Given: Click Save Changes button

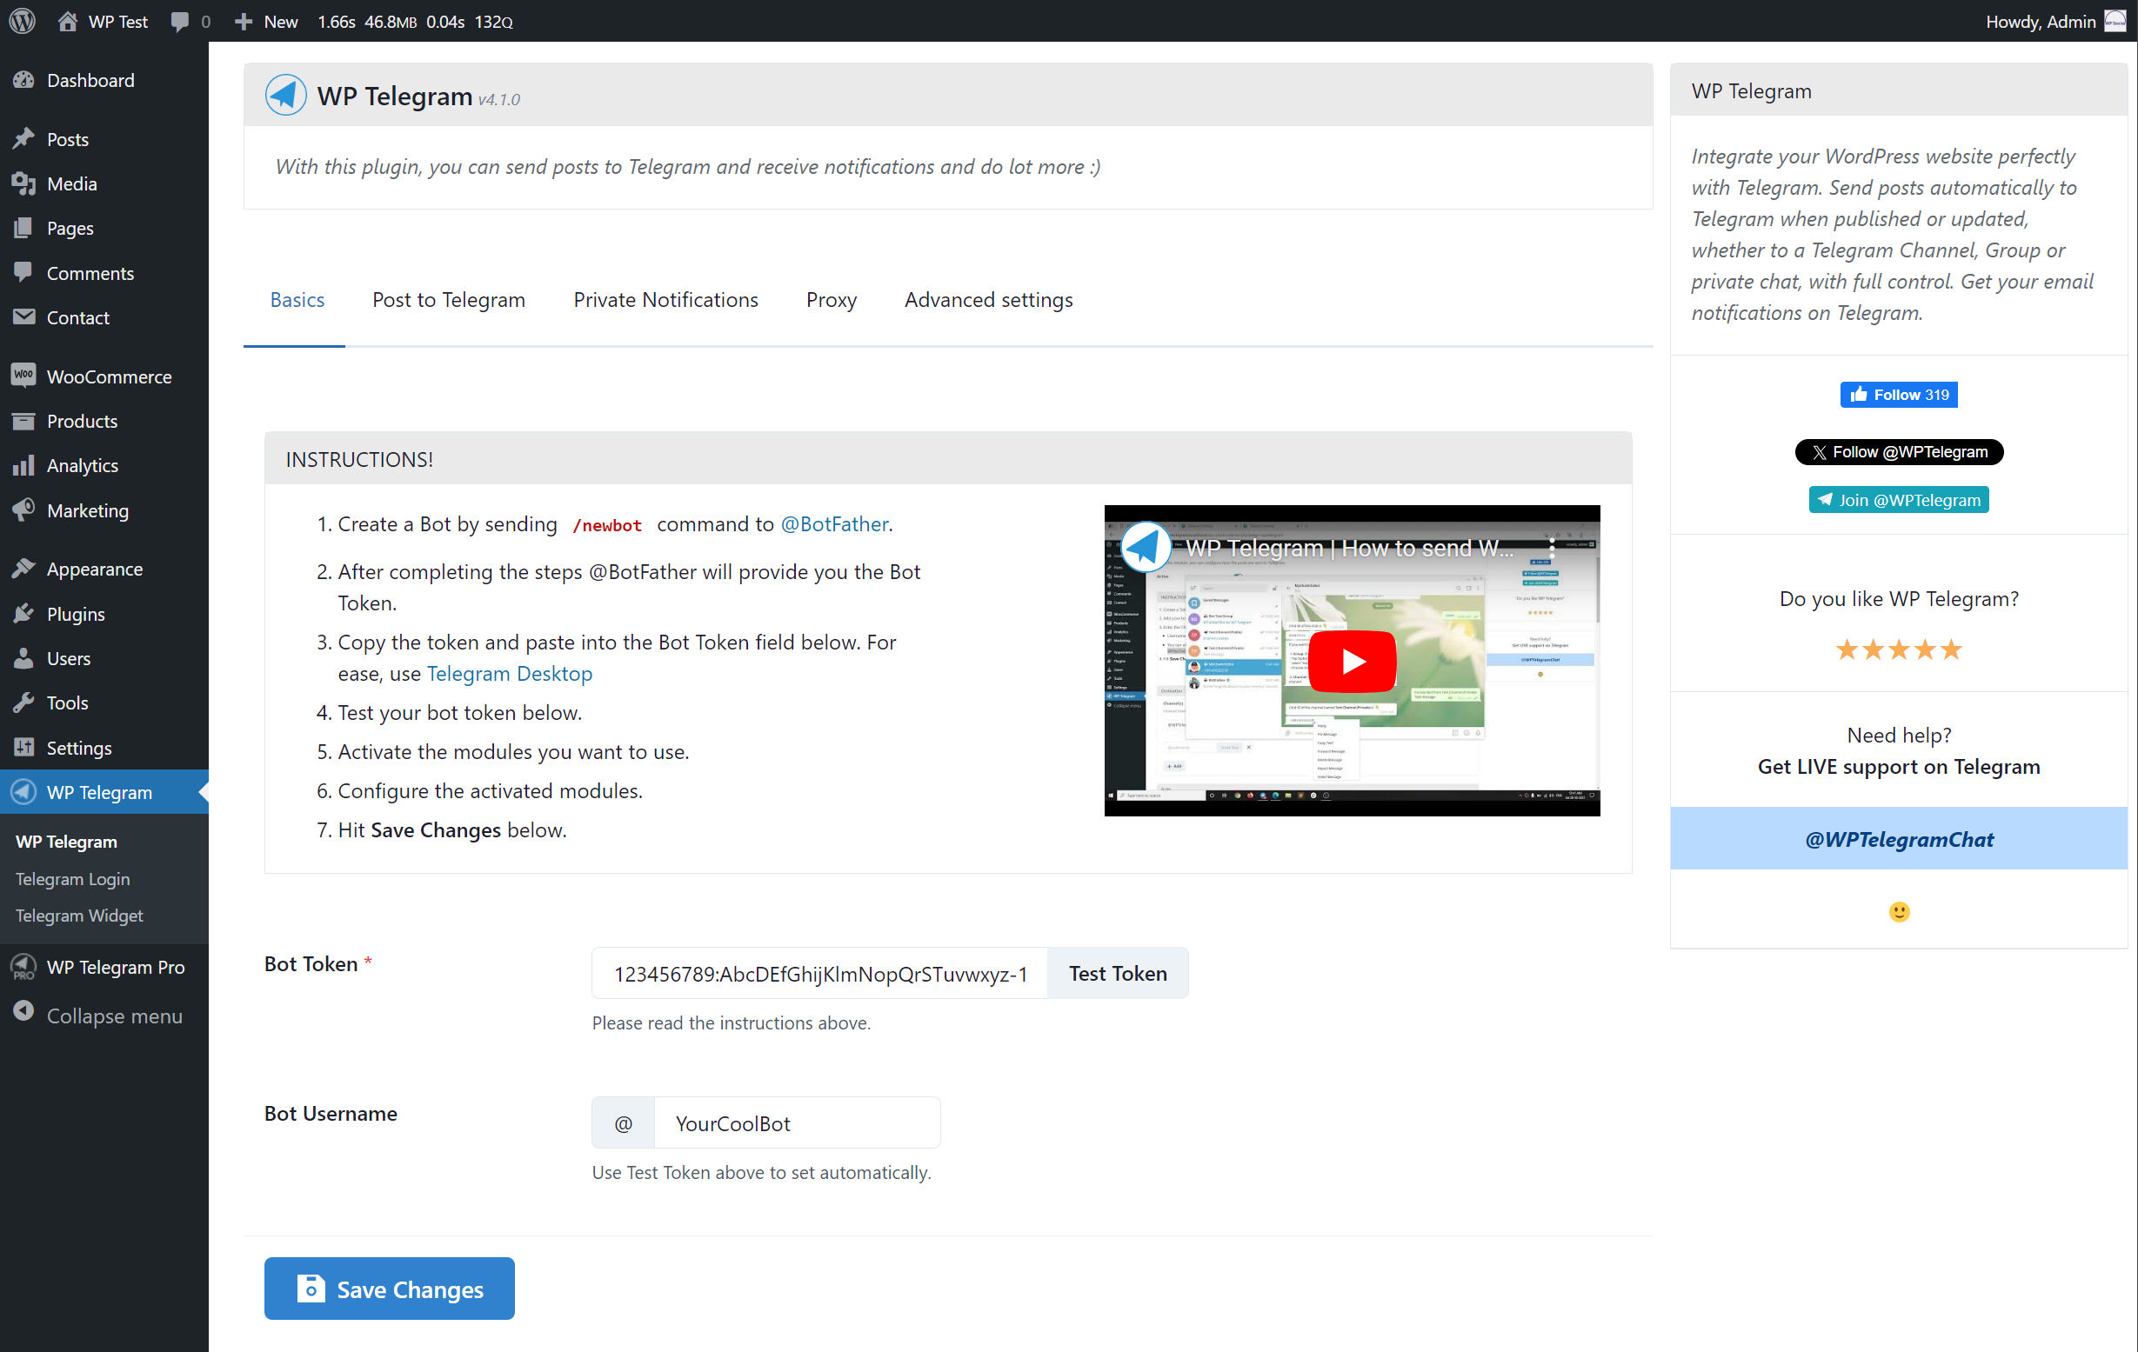Looking at the screenshot, I should (391, 1289).
